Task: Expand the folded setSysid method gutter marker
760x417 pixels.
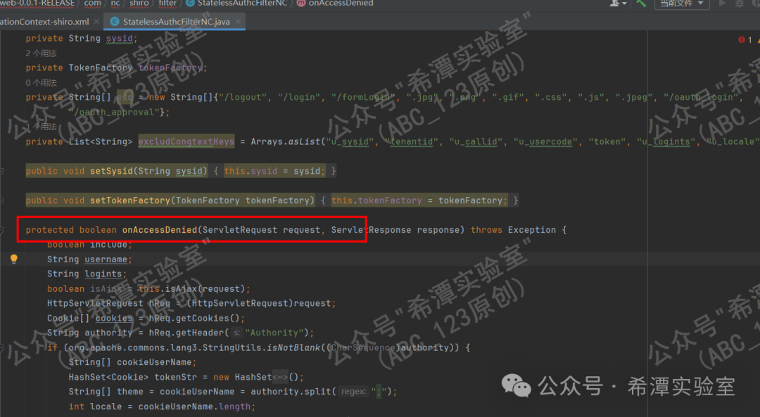Action: [2, 171]
